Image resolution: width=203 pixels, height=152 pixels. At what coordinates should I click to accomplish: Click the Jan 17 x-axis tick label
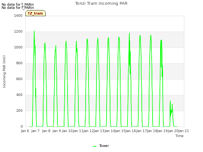(x=141, y=131)
